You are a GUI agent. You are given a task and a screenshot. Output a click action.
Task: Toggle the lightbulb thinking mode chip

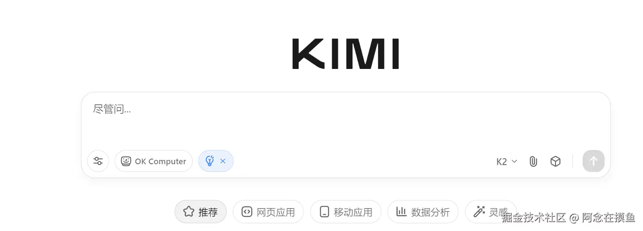pyautogui.click(x=210, y=161)
